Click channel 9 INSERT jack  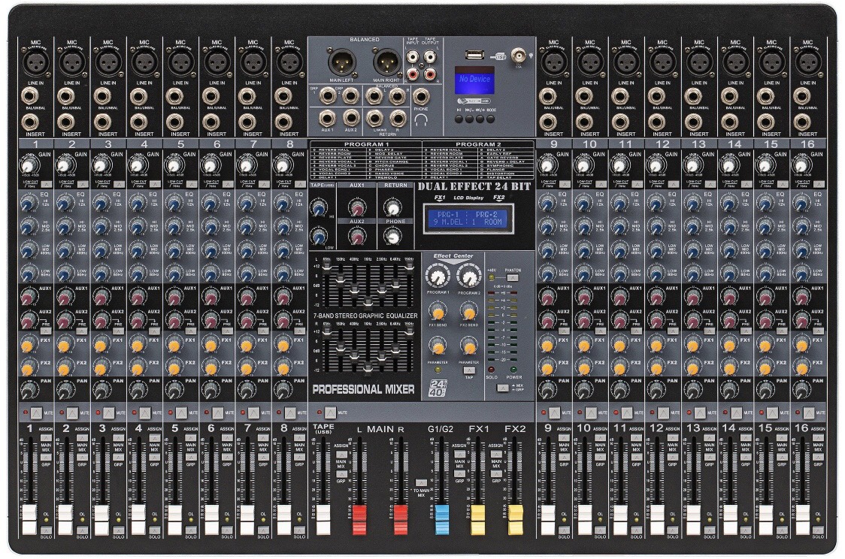(548, 122)
